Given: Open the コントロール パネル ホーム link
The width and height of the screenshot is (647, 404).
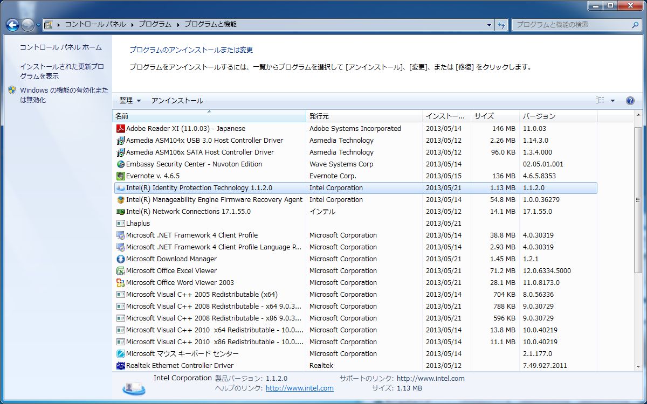Looking at the screenshot, I should (60, 47).
